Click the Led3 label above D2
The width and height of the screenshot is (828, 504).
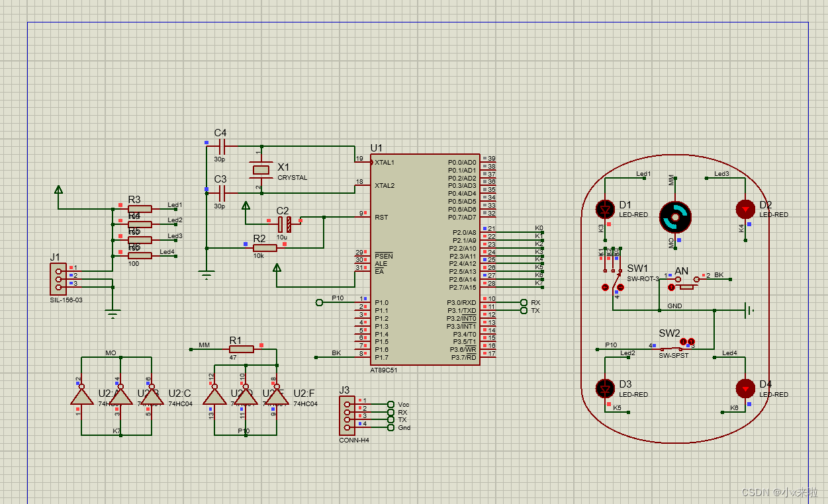(x=721, y=174)
